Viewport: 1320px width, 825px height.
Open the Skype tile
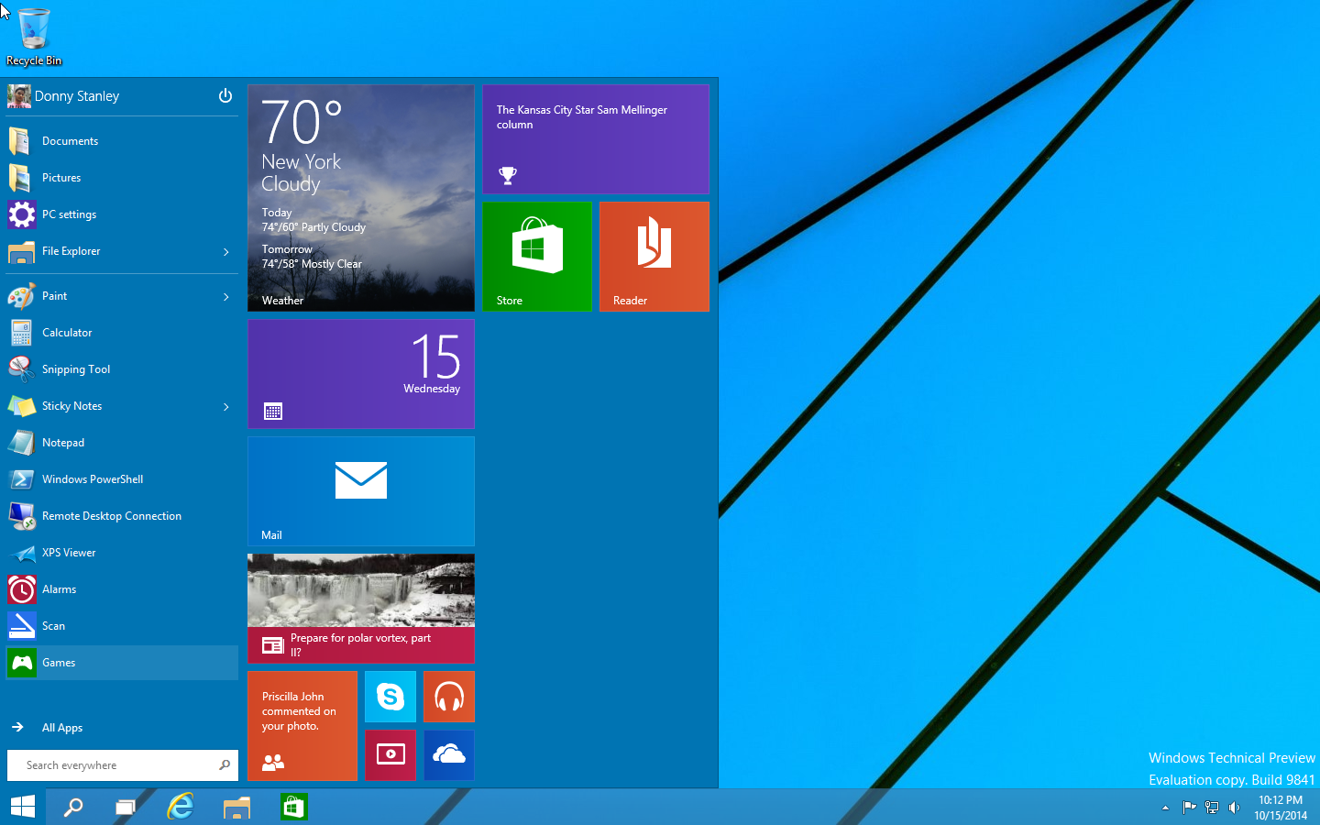(x=390, y=697)
